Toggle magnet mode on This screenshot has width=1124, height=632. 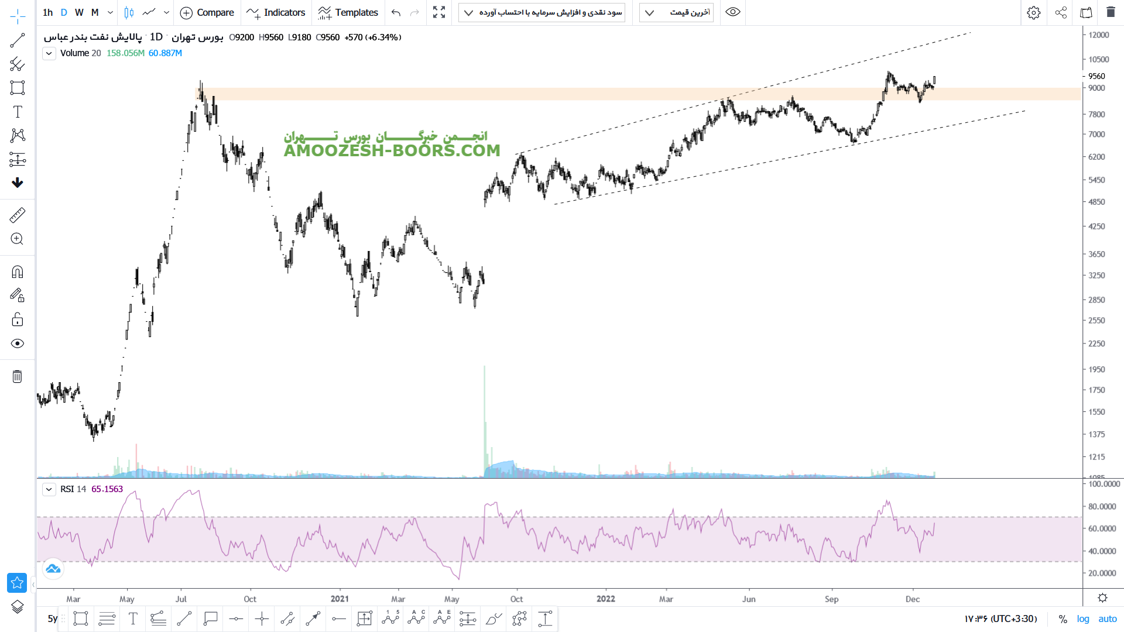click(x=18, y=272)
